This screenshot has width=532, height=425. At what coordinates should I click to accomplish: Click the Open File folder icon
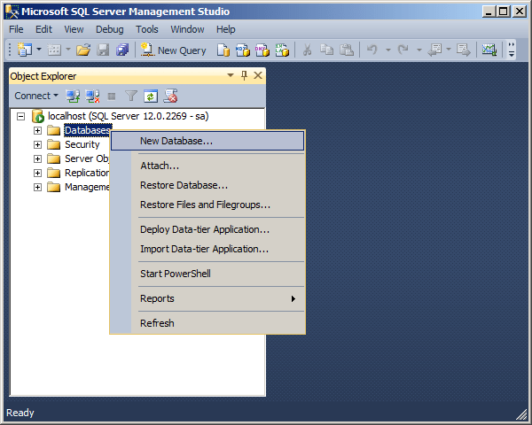83,50
